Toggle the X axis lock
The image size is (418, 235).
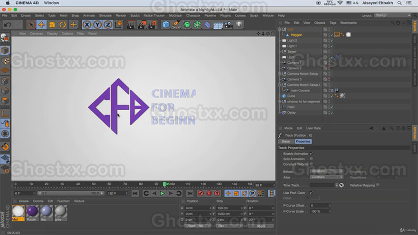point(86,25)
